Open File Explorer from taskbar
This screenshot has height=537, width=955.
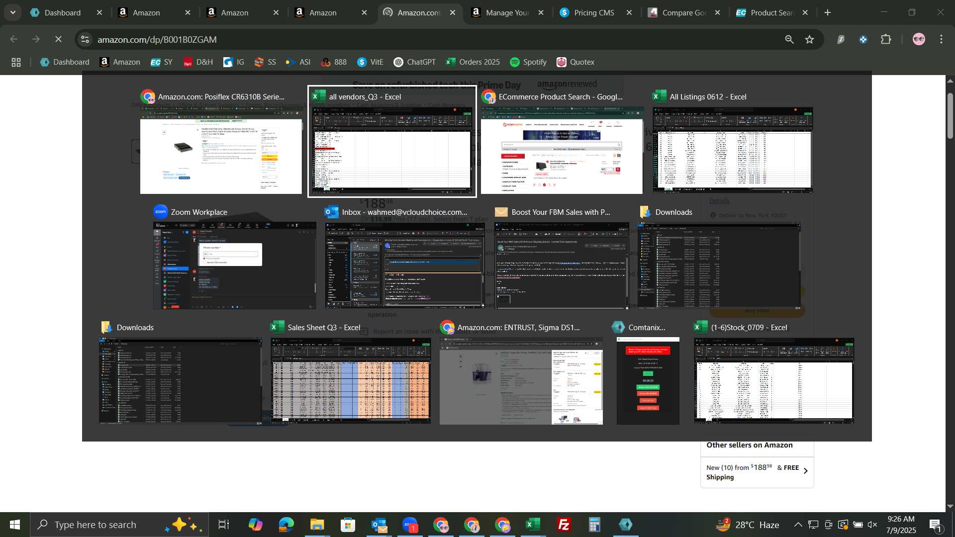pos(317,525)
